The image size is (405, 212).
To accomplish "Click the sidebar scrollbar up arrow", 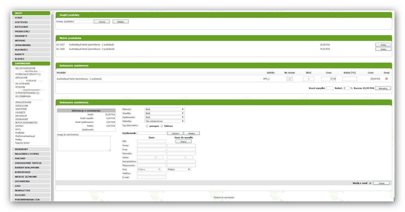I will pyautogui.click(x=52, y=13).
